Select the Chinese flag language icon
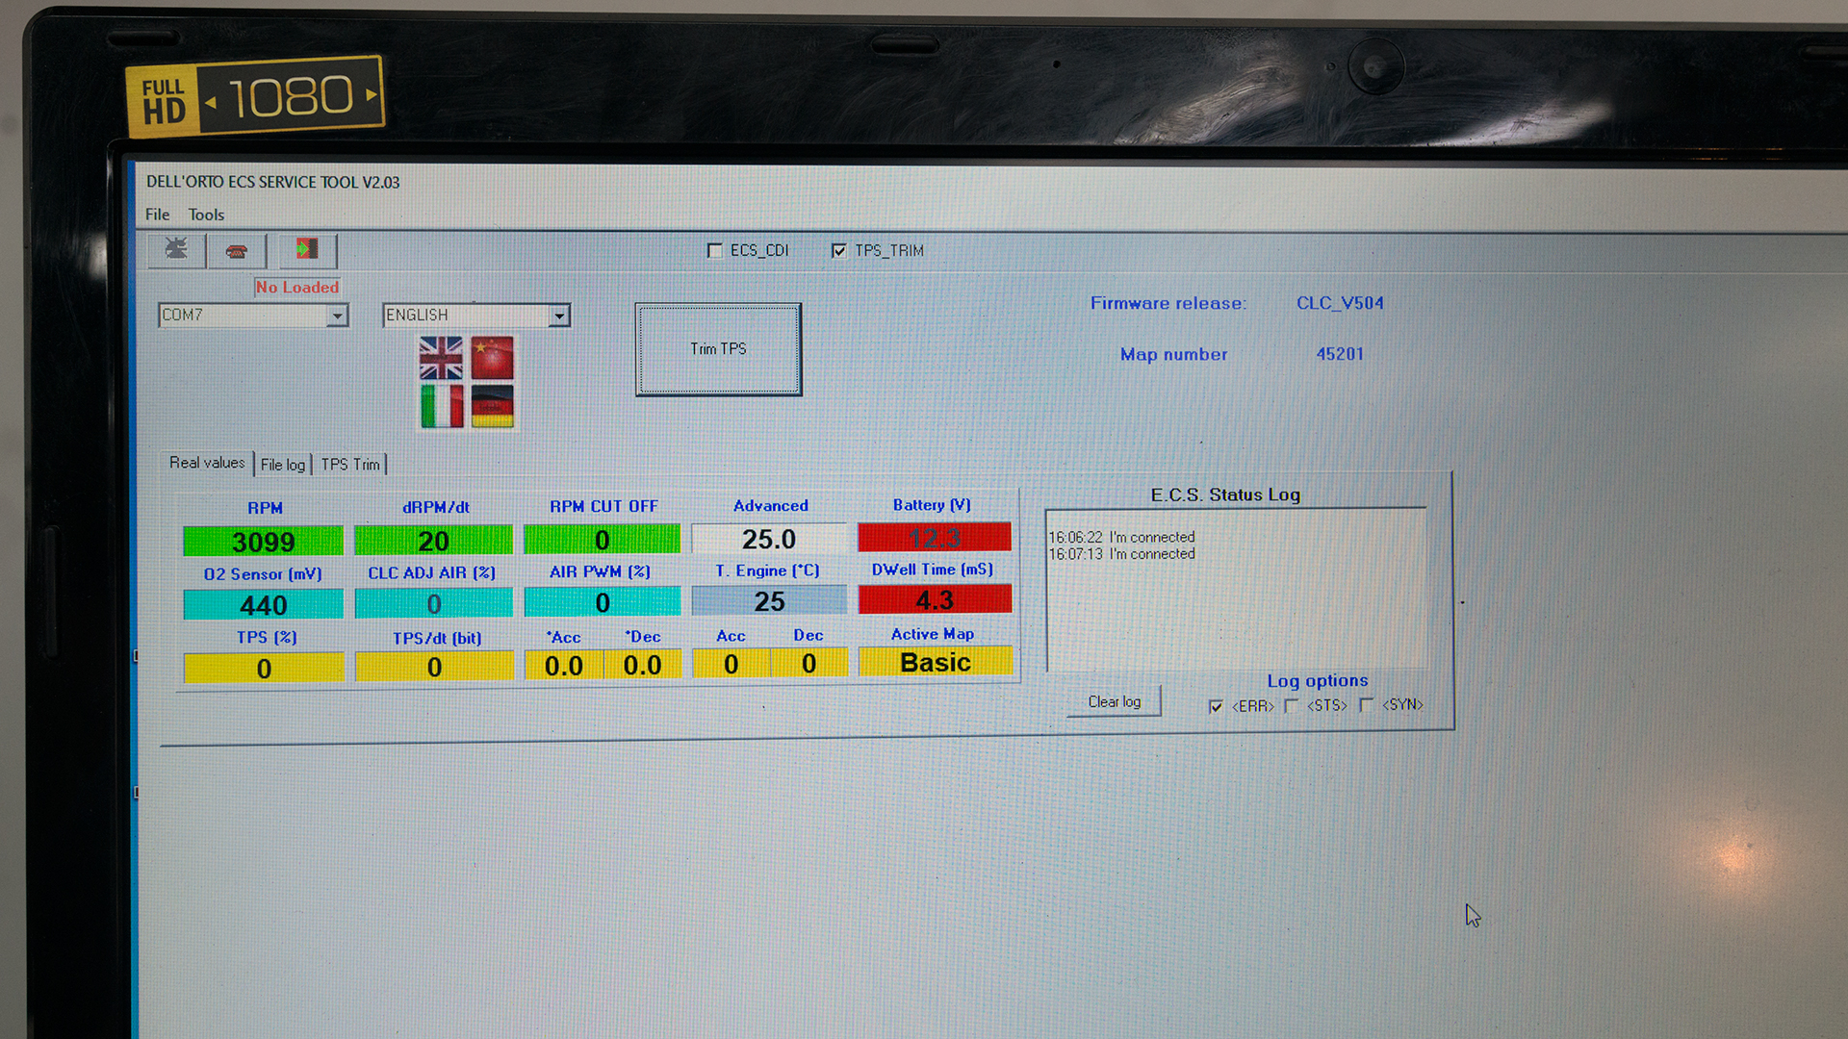This screenshot has width=1848, height=1039. click(493, 358)
